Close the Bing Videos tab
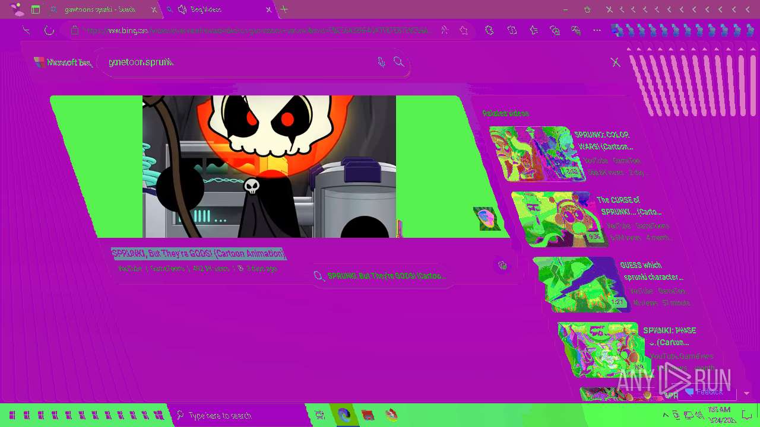Screen dimensions: 760x427 point(268,9)
